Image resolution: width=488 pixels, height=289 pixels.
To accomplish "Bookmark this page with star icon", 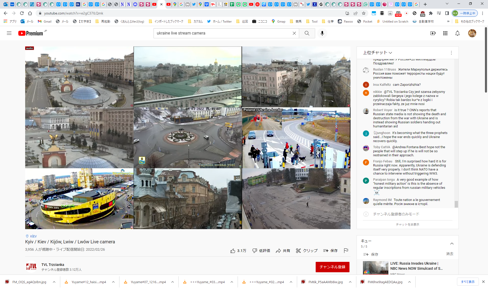I will (x=364, y=13).
